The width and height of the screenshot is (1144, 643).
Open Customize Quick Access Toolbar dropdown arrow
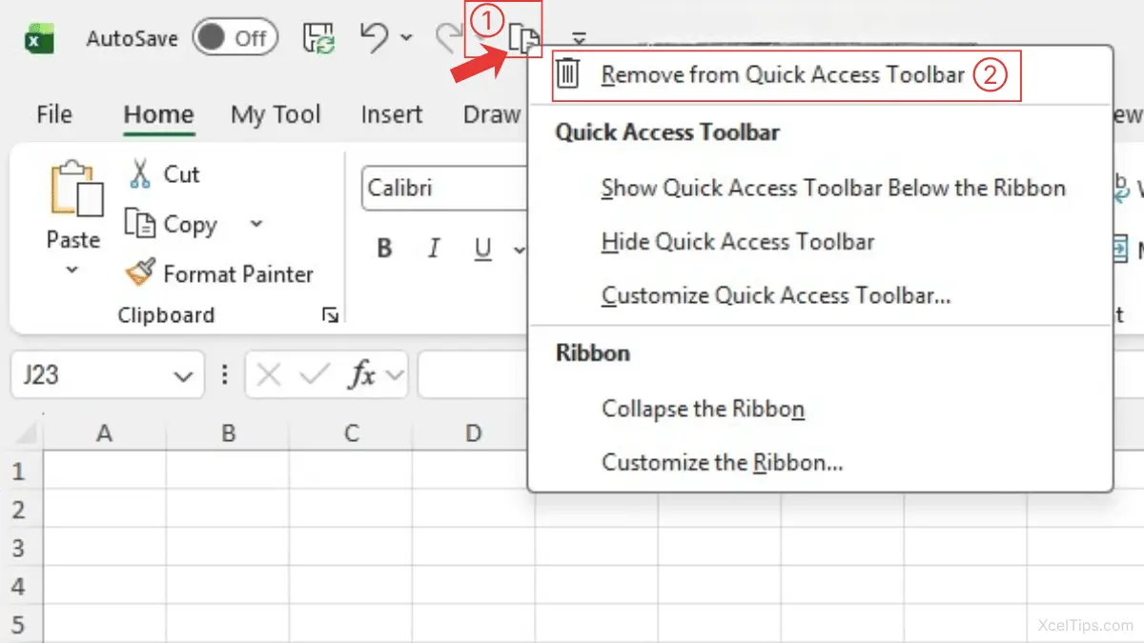tap(579, 39)
